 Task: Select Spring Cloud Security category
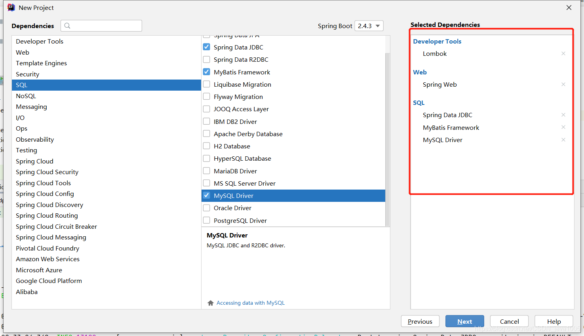point(107,172)
